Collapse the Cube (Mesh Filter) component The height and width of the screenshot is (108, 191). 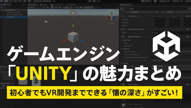(121, 29)
